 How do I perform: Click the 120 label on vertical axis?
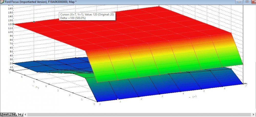tap(10, 24)
